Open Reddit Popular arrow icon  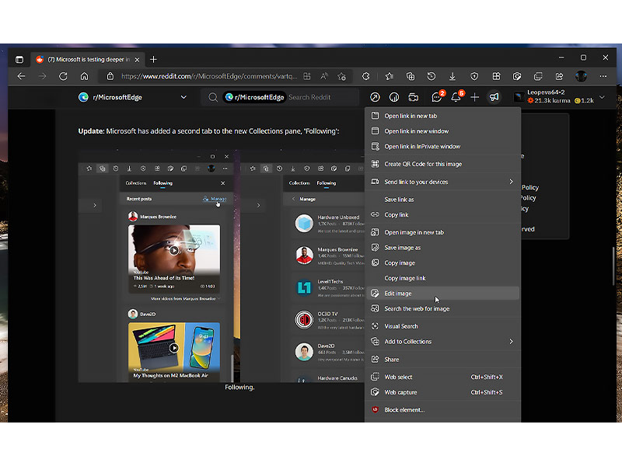coord(375,97)
